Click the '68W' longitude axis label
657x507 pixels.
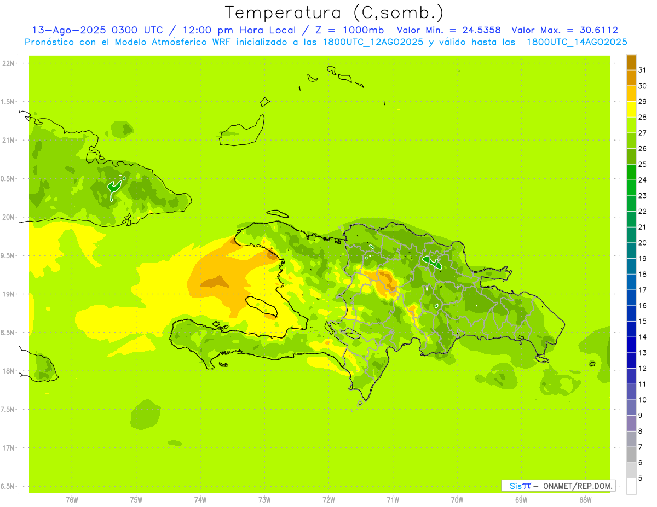[x=585, y=500]
